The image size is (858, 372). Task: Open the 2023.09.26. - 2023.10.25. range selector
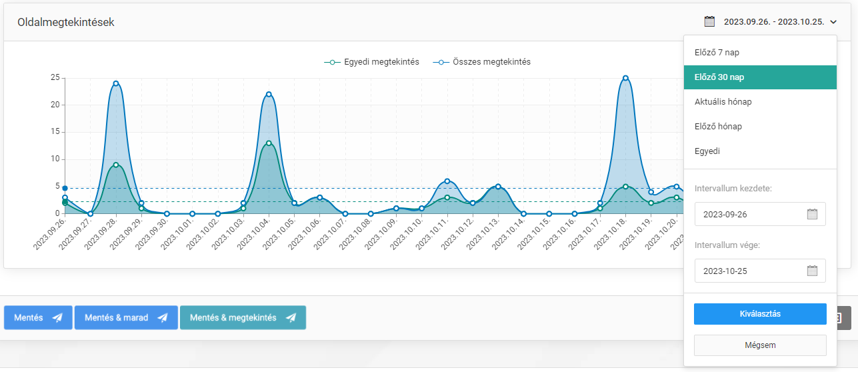click(x=773, y=22)
